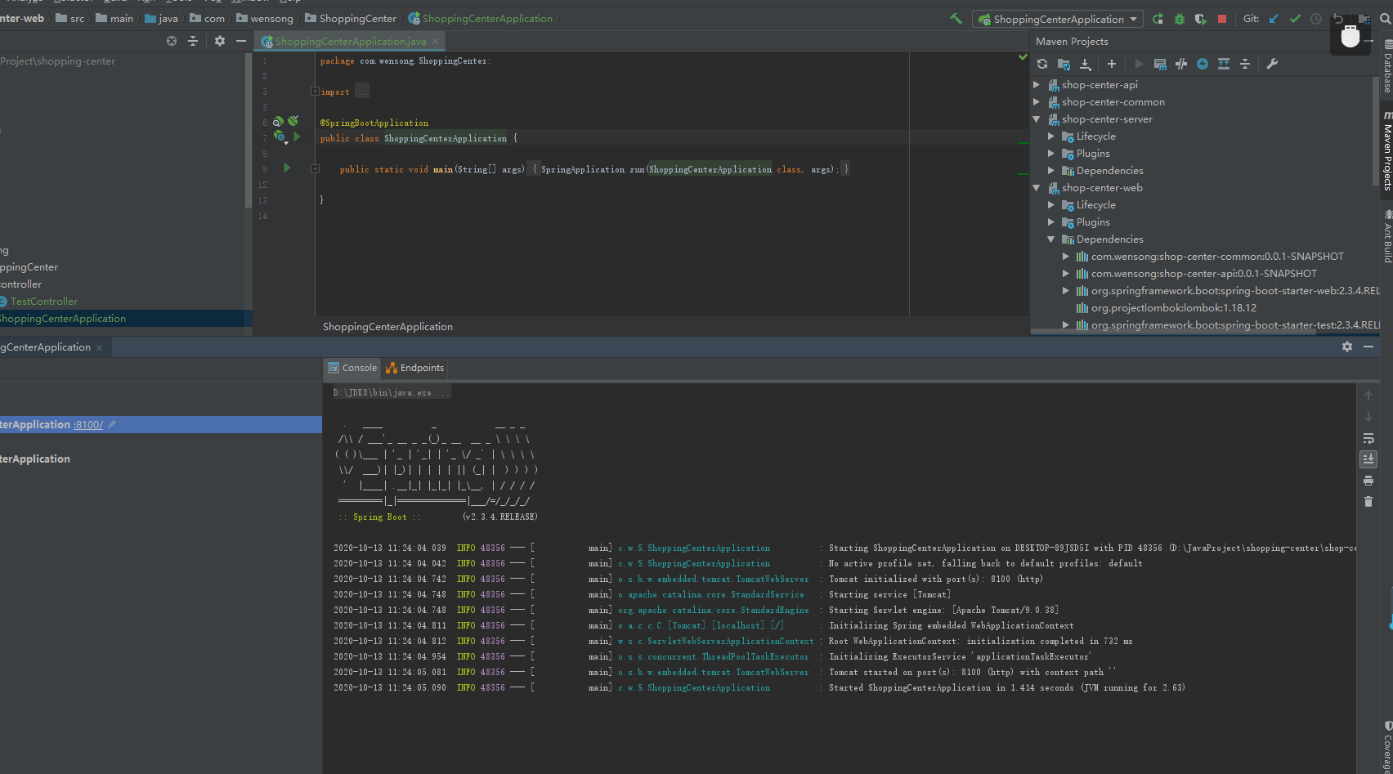Image resolution: width=1393 pixels, height=774 pixels.
Task: Click the 'src' breadcrumb folder
Action: (x=70, y=18)
